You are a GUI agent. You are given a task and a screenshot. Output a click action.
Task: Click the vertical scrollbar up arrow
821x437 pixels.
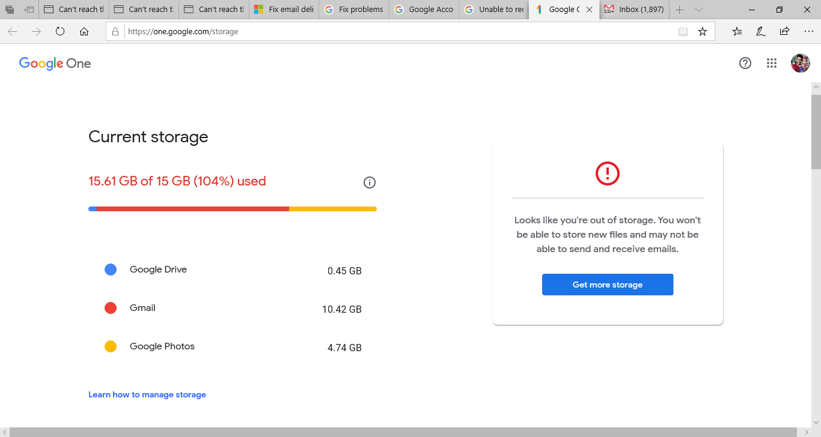(x=816, y=88)
